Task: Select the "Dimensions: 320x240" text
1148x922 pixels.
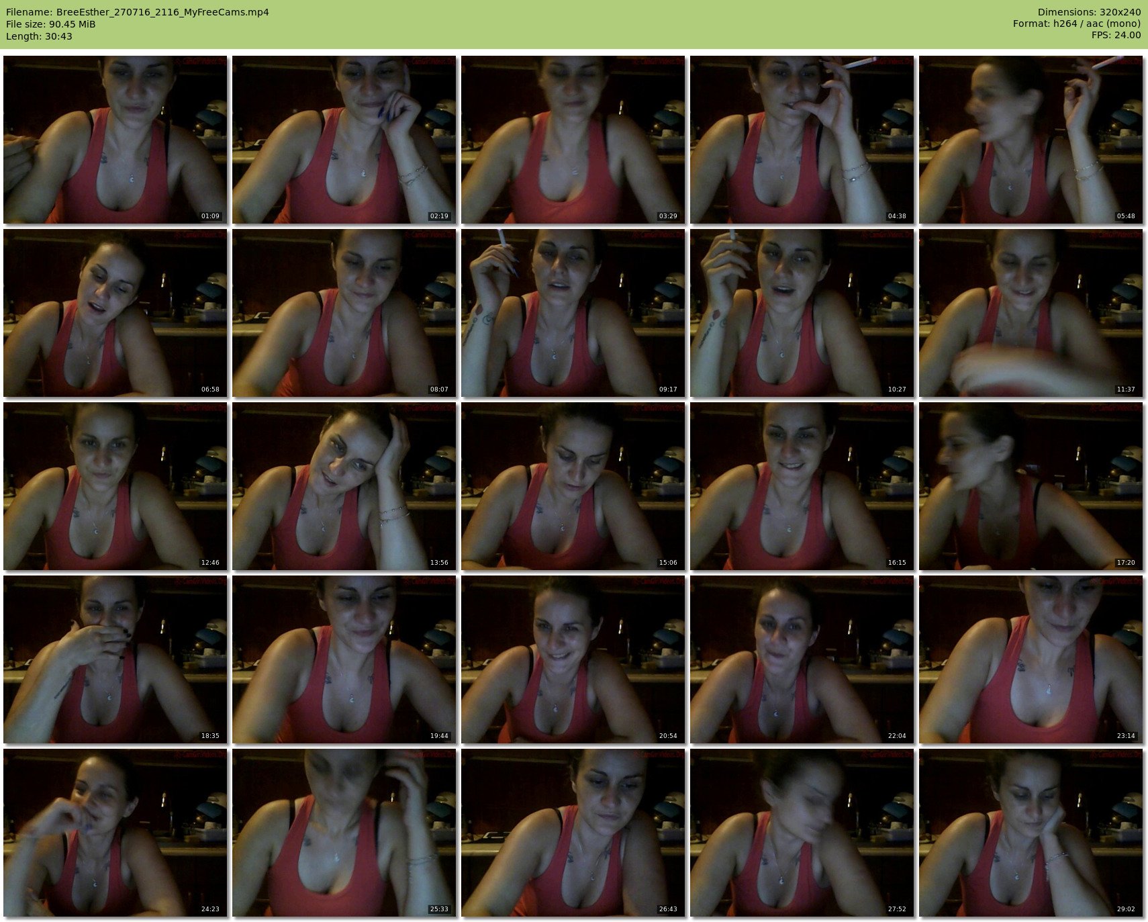Action: click(1089, 12)
